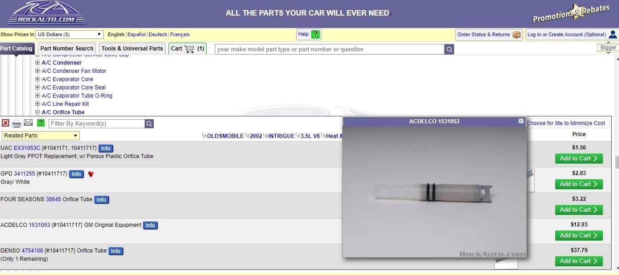Expand A/C Evaporator Core Seal node
The image size is (619, 275).
(38, 88)
